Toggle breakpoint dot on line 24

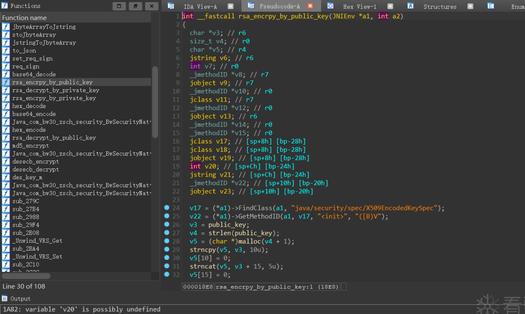167,208
